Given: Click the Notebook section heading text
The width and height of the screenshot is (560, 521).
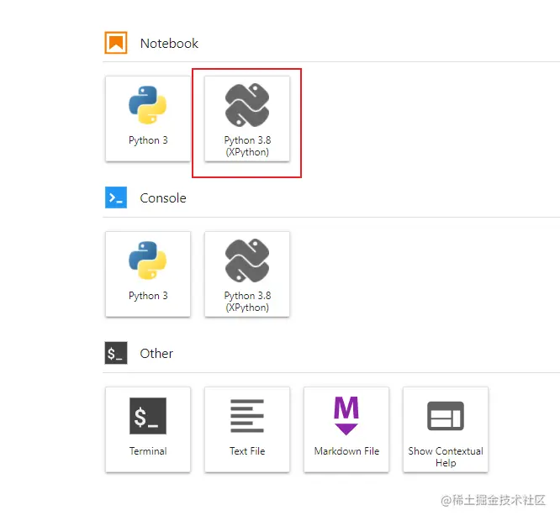Looking at the screenshot, I should [x=169, y=44].
